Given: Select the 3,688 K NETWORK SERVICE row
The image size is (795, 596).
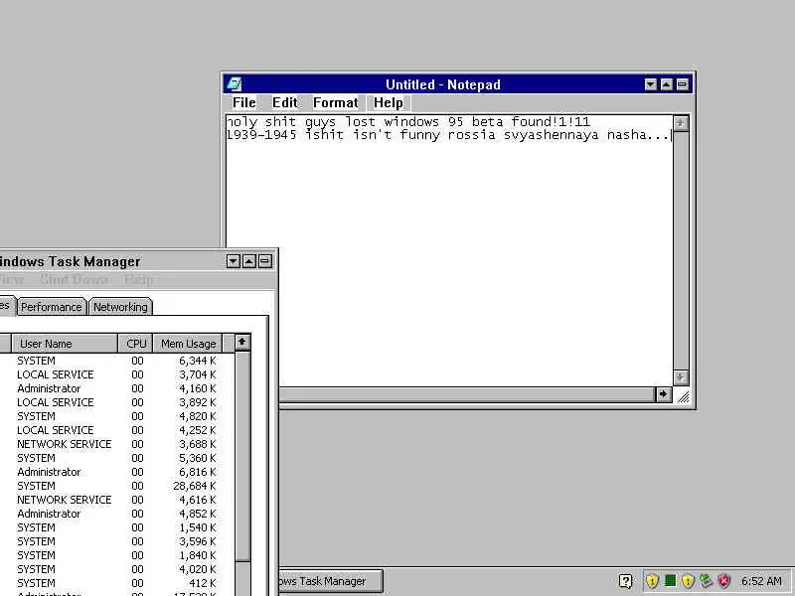Looking at the screenshot, I should point(117,444).
